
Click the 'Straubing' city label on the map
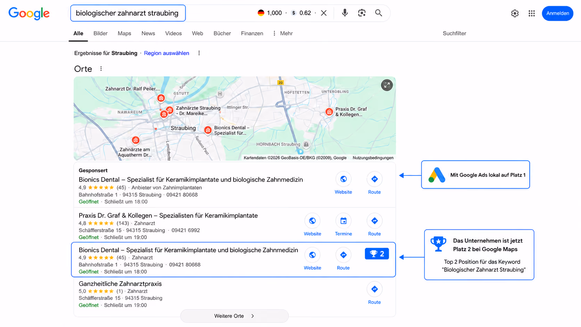[183, 128]
